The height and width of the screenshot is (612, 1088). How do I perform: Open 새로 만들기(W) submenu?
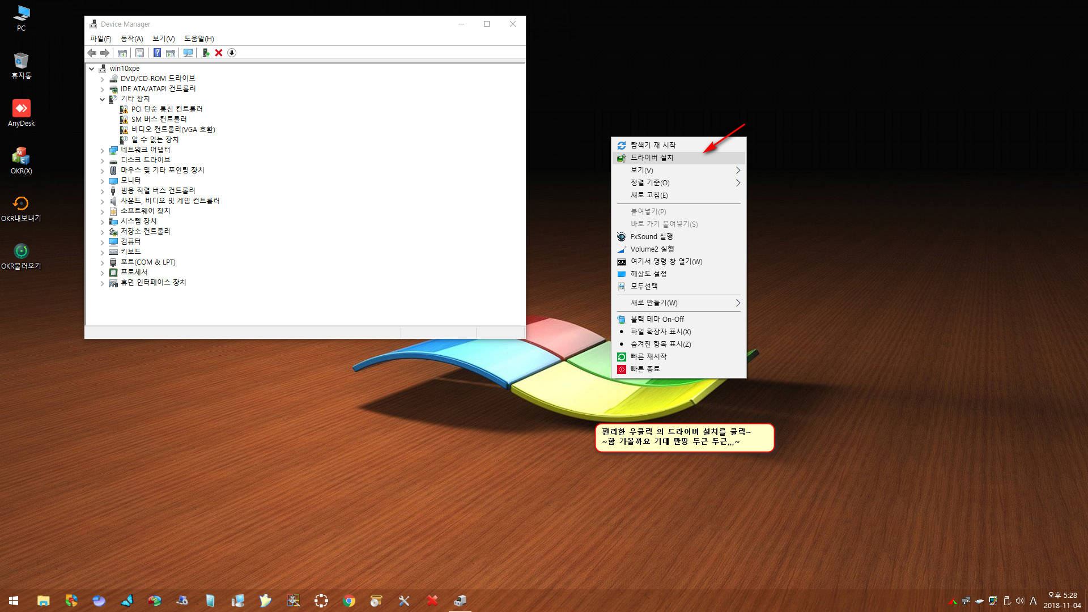678,303
